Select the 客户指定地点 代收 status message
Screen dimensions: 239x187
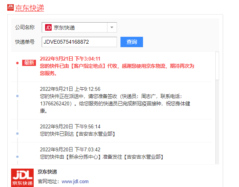pos(117,70)
